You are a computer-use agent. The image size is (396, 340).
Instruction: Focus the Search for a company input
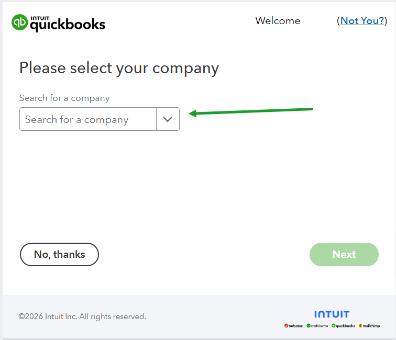(88, 119)
